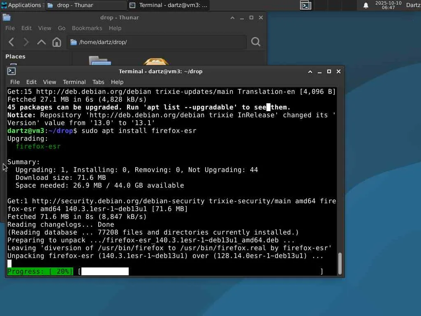The height and width of the screenshot is (316, 421).
Task: Click the Dartz user label in the panel
Action: coord(413,5)
